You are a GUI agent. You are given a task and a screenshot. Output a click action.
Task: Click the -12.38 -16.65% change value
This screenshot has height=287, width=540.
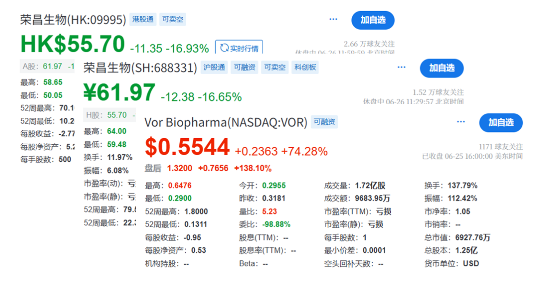pyautogui.click(x=201, y=97)
